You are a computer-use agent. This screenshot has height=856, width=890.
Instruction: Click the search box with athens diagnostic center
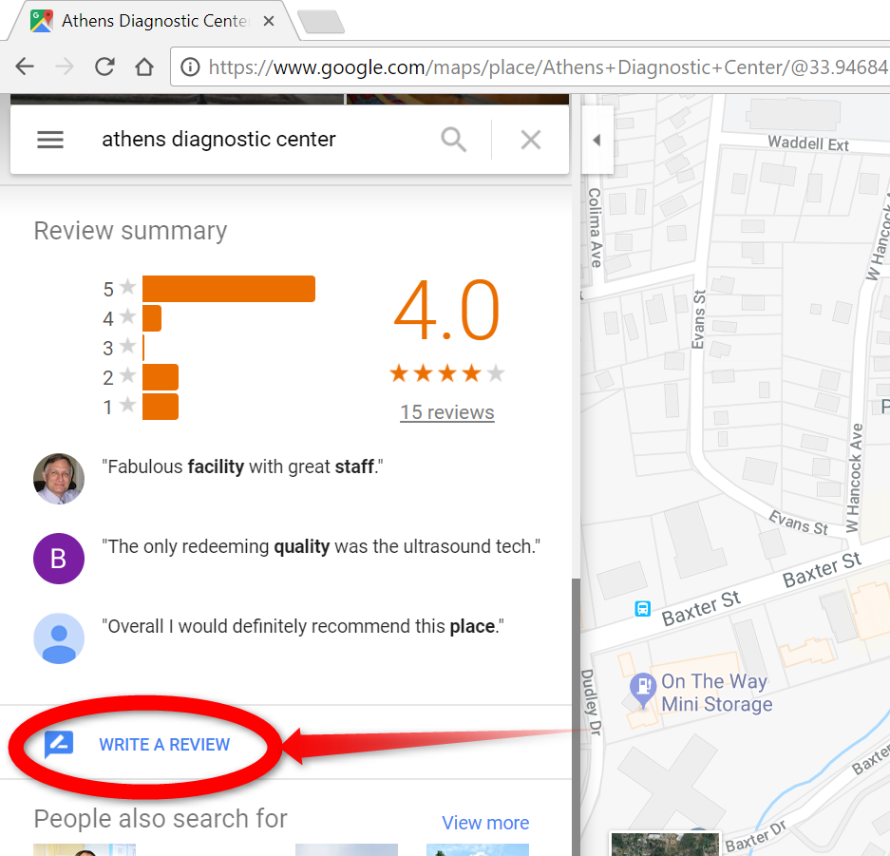[219, 139]
